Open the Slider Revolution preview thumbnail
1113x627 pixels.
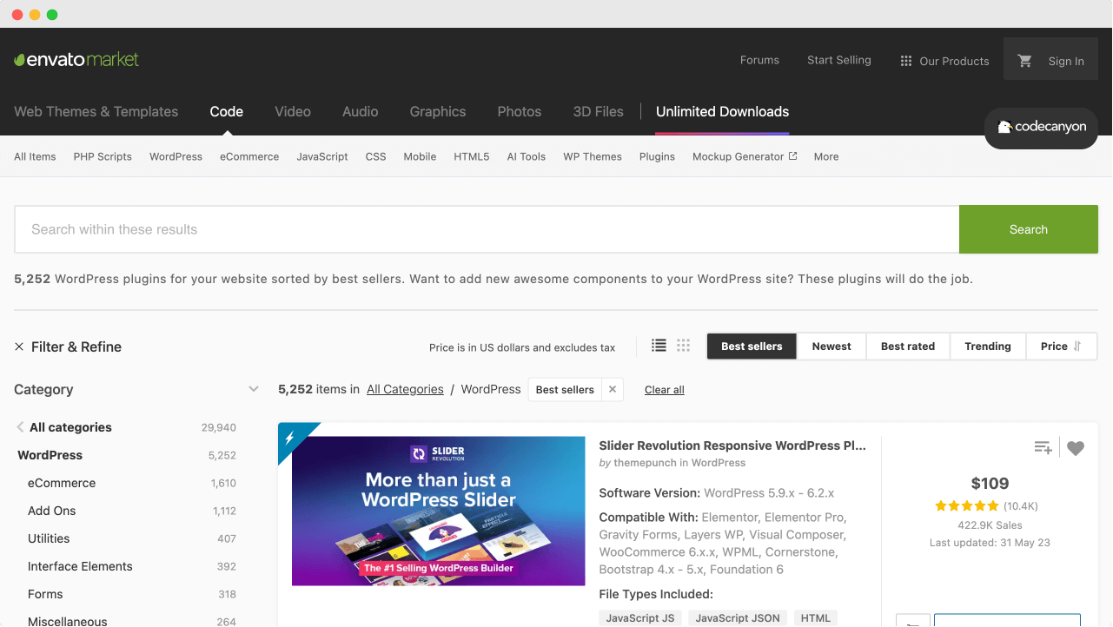click(439, 511)
